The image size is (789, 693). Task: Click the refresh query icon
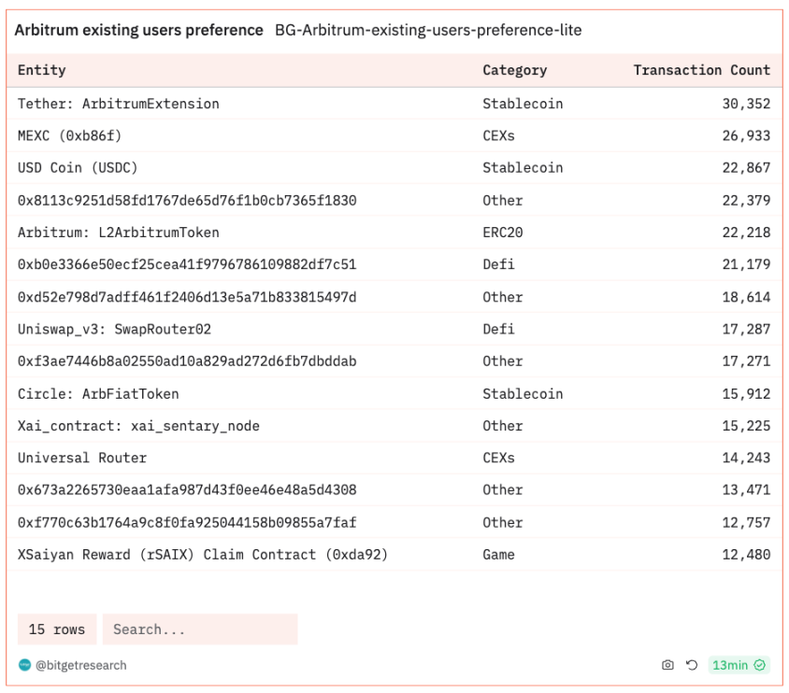tap(692, 665)
